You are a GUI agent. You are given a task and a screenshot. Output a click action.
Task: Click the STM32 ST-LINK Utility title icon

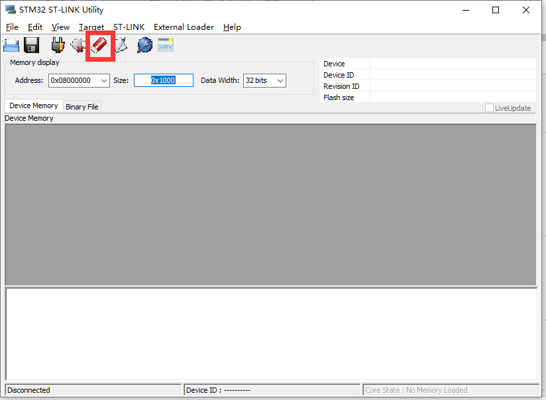11,9
